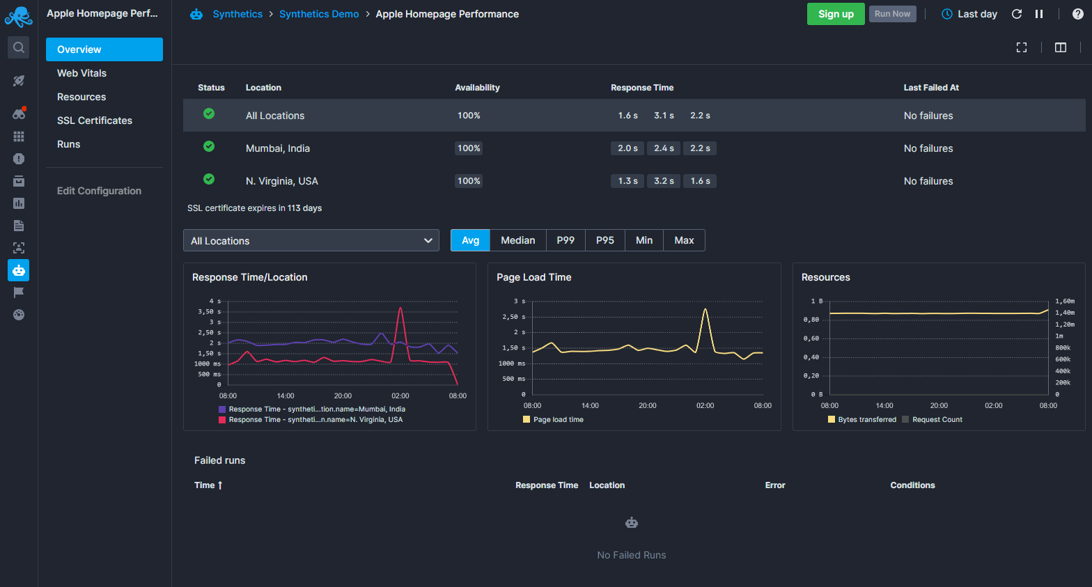The height and width of the screenshot is (587, 1092).
Task: Click the SSL certificate expires in 113 days text
Action: [254, 208]
